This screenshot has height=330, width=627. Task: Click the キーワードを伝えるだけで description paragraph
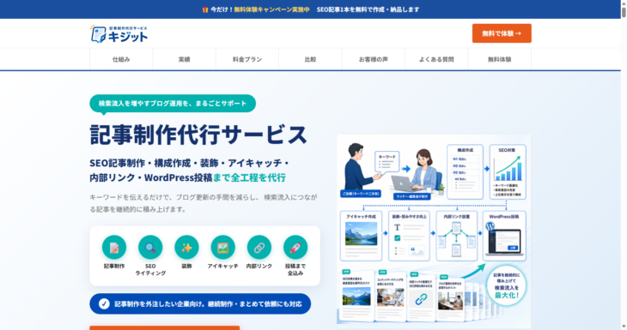point(204,203)
